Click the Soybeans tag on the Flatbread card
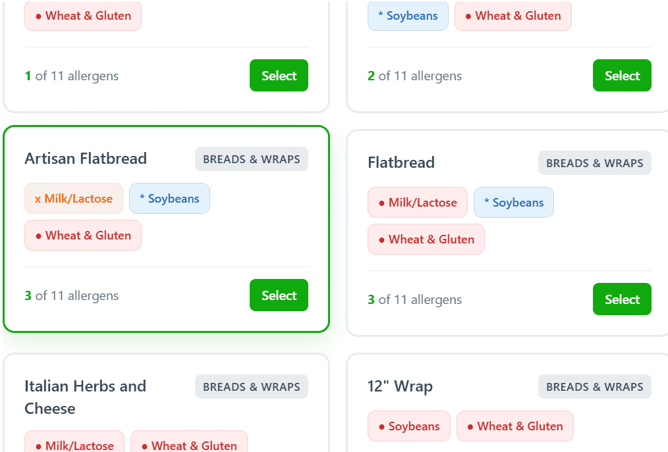 (514, 203)
